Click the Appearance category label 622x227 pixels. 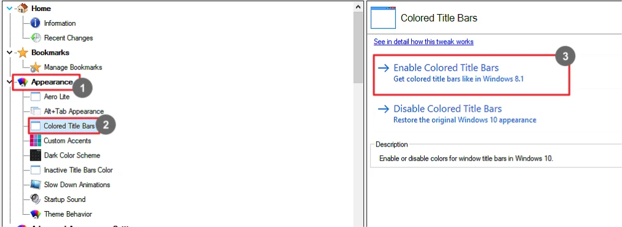[x=52, y=82]
